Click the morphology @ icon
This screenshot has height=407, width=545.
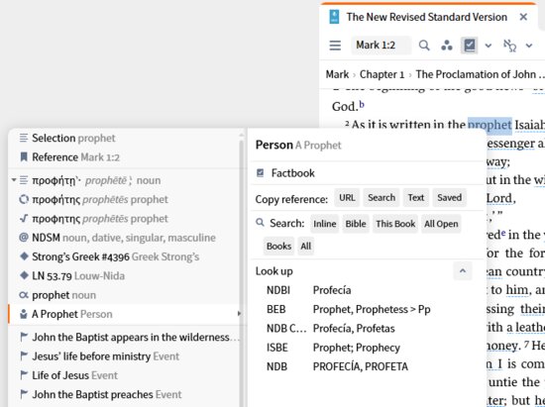pos(24,238)
